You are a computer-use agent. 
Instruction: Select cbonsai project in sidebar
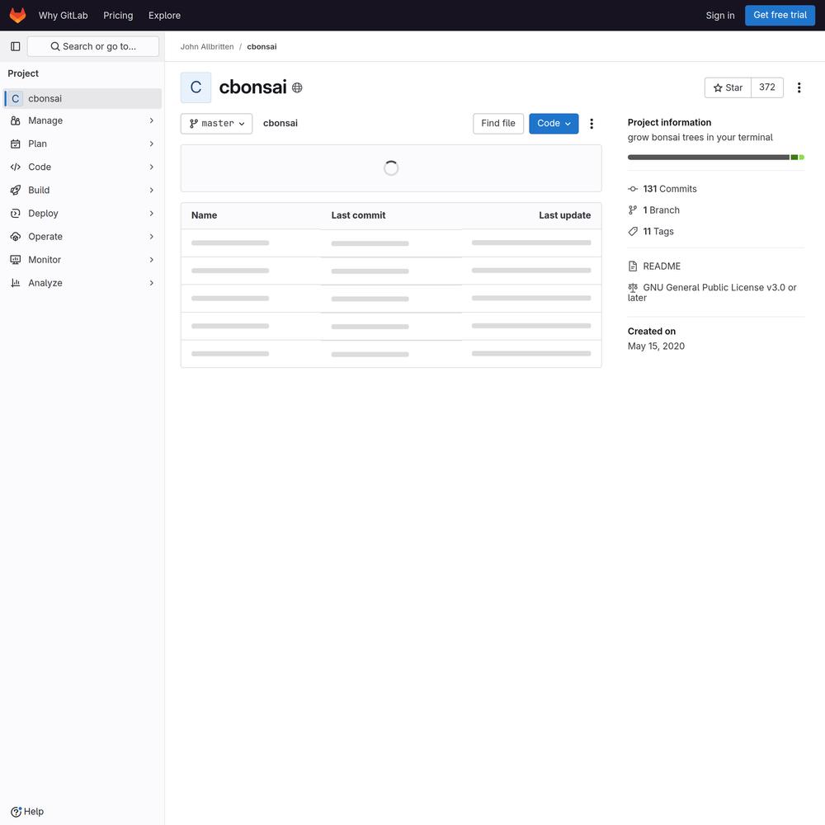82,98
